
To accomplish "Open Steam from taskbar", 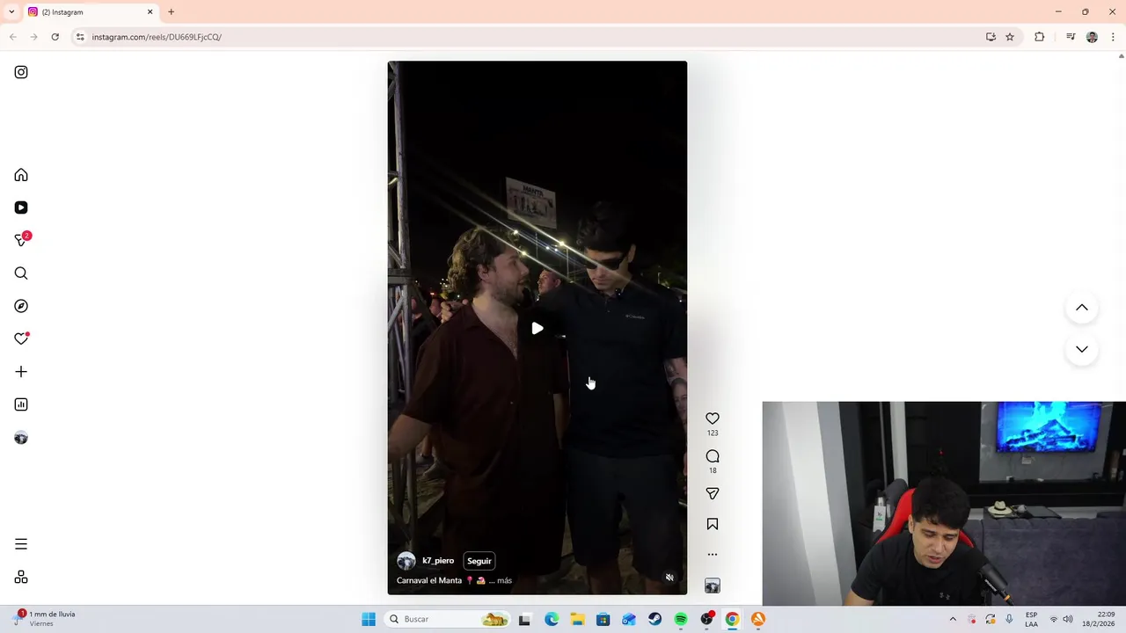I will (654, 619).
